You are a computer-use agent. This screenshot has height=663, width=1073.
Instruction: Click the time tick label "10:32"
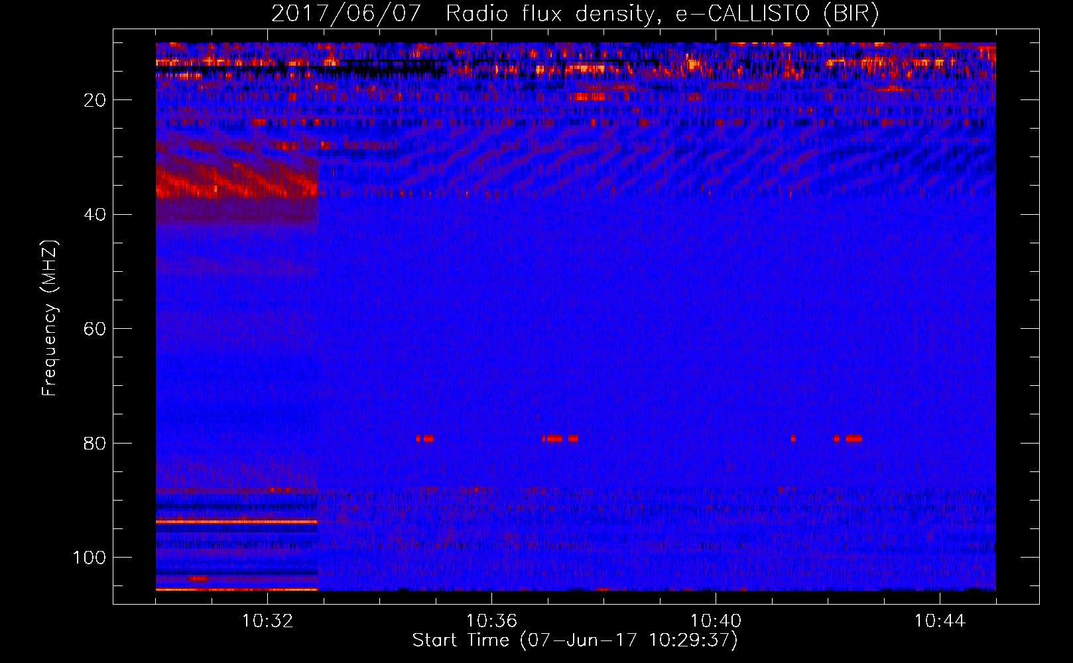(x=267, y=621)
